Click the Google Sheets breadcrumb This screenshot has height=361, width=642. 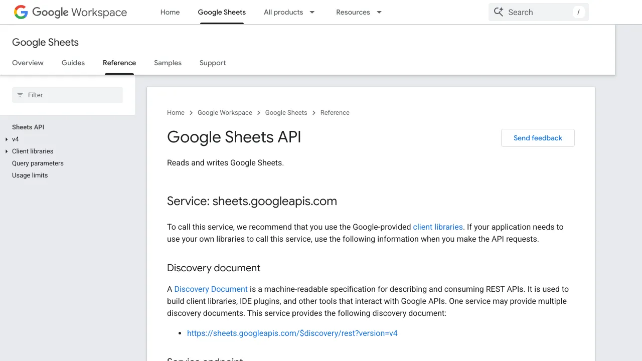click(286, 113)
